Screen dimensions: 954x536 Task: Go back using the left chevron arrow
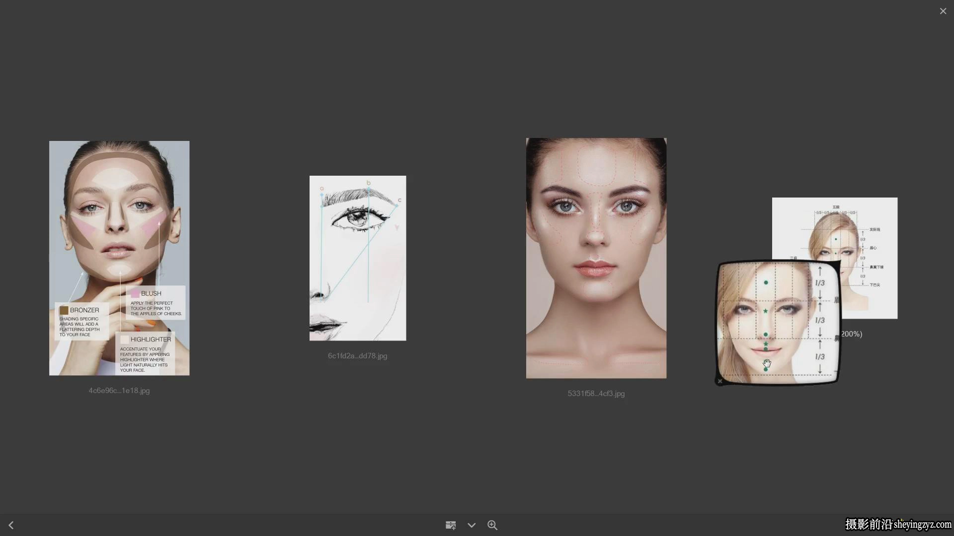11,525
